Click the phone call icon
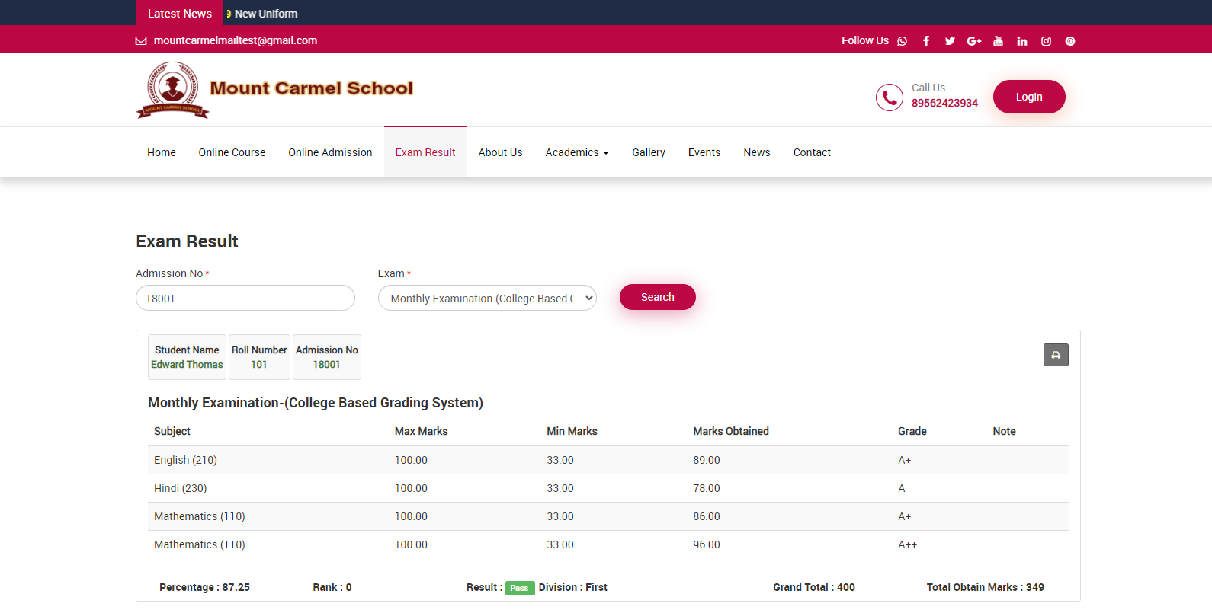The height and width of the screenshot is (613, 1212). (890, 97)
